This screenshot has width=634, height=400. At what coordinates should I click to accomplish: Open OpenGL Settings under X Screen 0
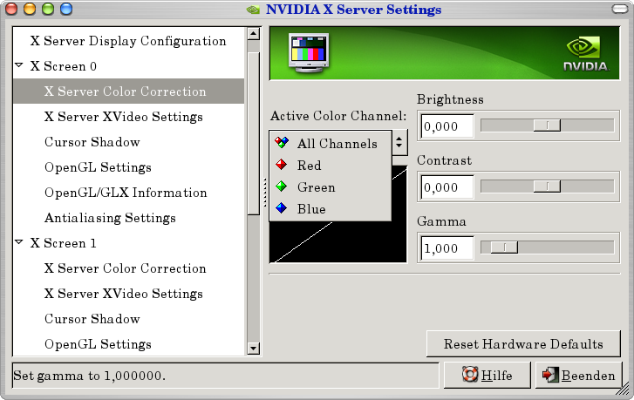(98, 167)
